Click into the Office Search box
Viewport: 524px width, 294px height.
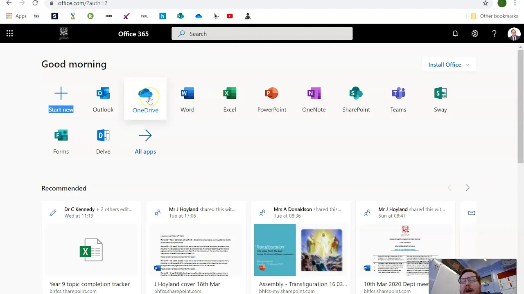click(x=262, y=34)
